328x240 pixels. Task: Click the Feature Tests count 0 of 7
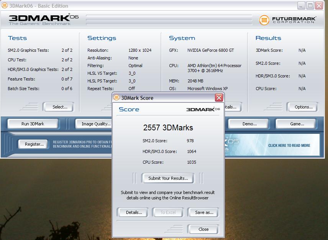pos(67,79)
